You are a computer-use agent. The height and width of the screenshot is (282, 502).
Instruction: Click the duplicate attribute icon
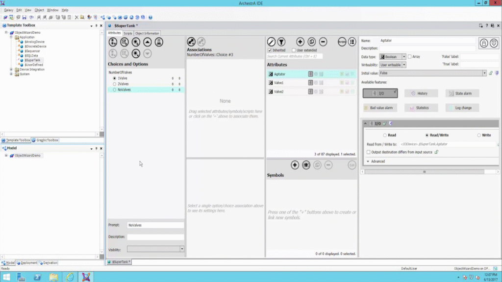(x=312, y=42)
